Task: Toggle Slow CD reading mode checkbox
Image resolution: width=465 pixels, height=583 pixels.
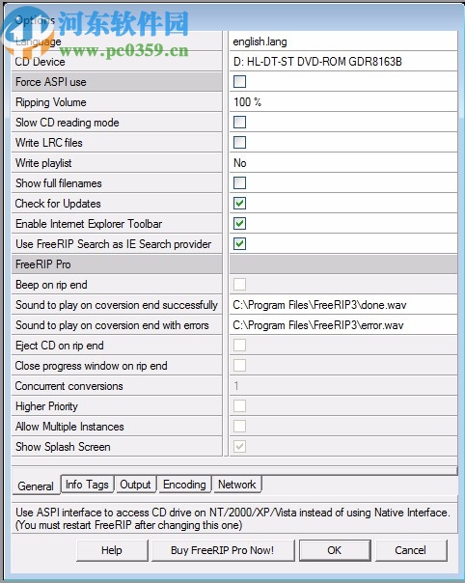Action: pyautogui.click(x=239, y=122)
